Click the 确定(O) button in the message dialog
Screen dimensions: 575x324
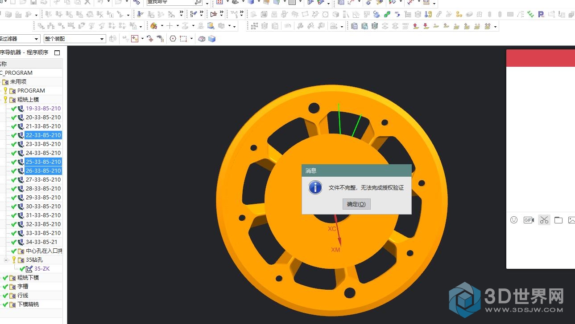point(356,204)
